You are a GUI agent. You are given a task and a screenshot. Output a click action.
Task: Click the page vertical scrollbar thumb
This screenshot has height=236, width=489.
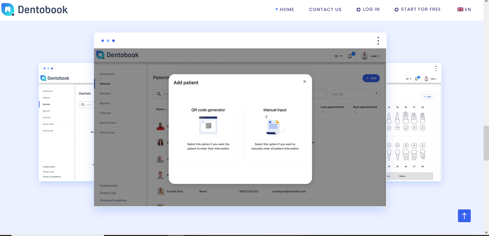[486, 143]
